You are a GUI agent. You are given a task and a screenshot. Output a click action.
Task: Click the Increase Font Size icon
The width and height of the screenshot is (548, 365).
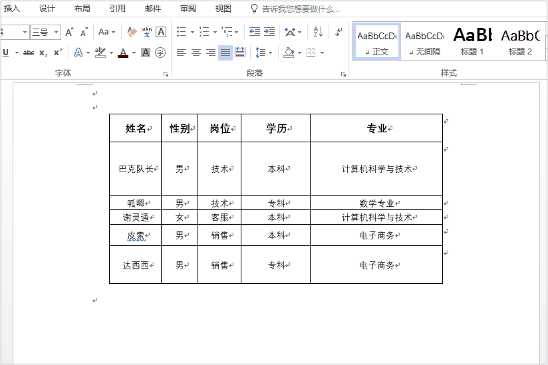click(x=69, y=32)
